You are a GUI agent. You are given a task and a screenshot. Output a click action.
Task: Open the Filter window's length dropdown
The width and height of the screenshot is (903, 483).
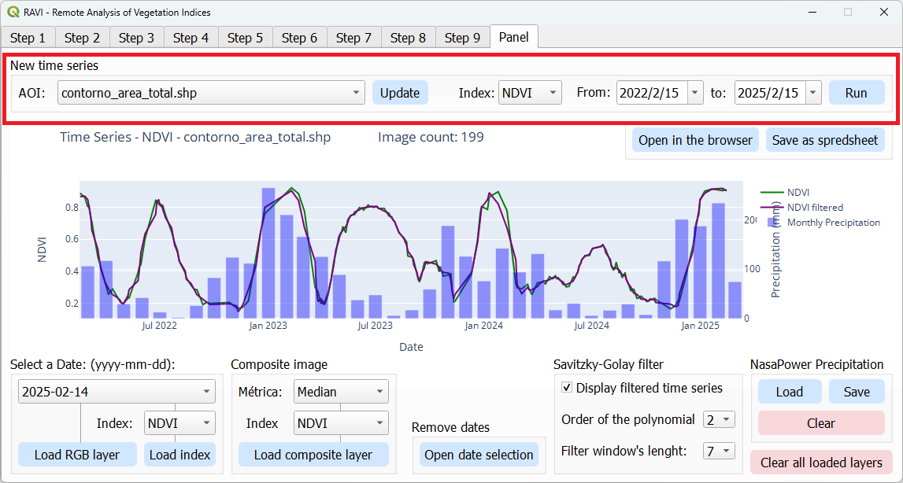[718, 451]
